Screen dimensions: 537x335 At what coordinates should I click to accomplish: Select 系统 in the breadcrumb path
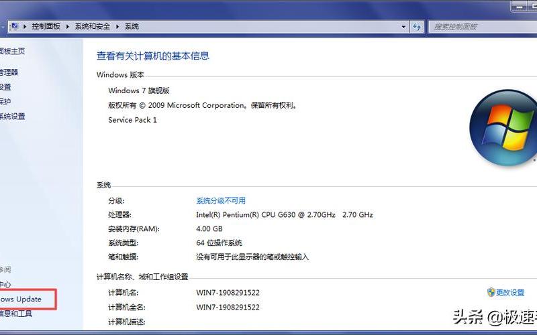click(x=132, y=27)
